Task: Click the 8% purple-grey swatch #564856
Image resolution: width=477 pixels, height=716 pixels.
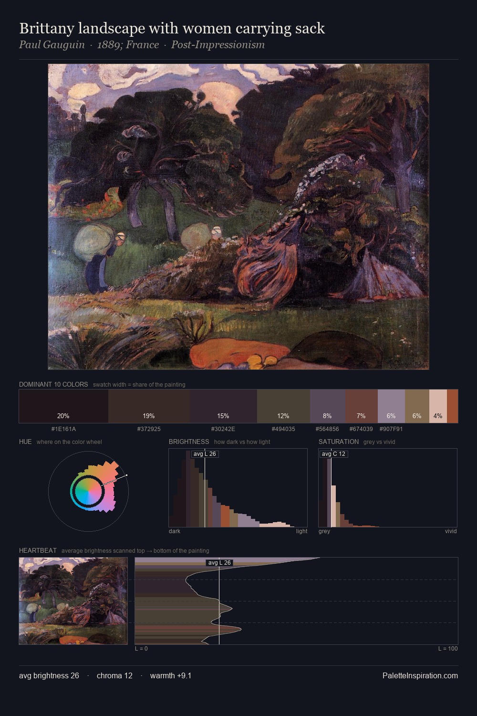Action: 328,406
